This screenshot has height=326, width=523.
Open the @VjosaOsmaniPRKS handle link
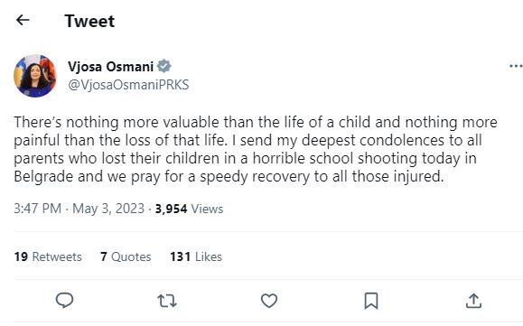[x=128, y=85]
